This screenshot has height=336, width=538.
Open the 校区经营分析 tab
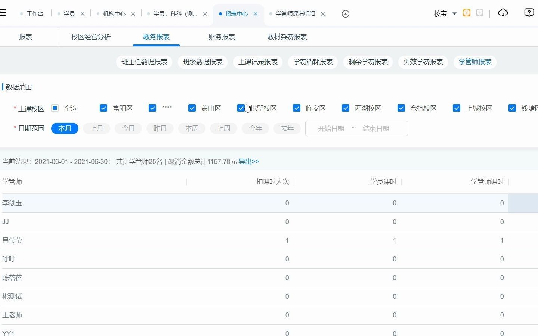pyautogui.click(x=91, y=37)
